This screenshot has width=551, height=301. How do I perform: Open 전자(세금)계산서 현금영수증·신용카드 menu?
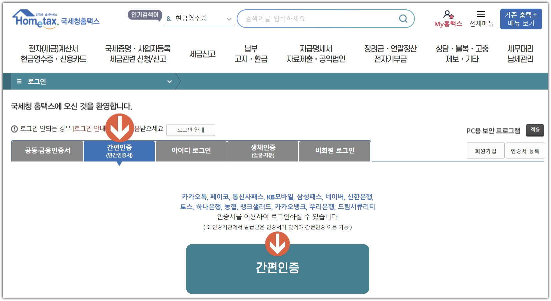[x=53, y=54]
